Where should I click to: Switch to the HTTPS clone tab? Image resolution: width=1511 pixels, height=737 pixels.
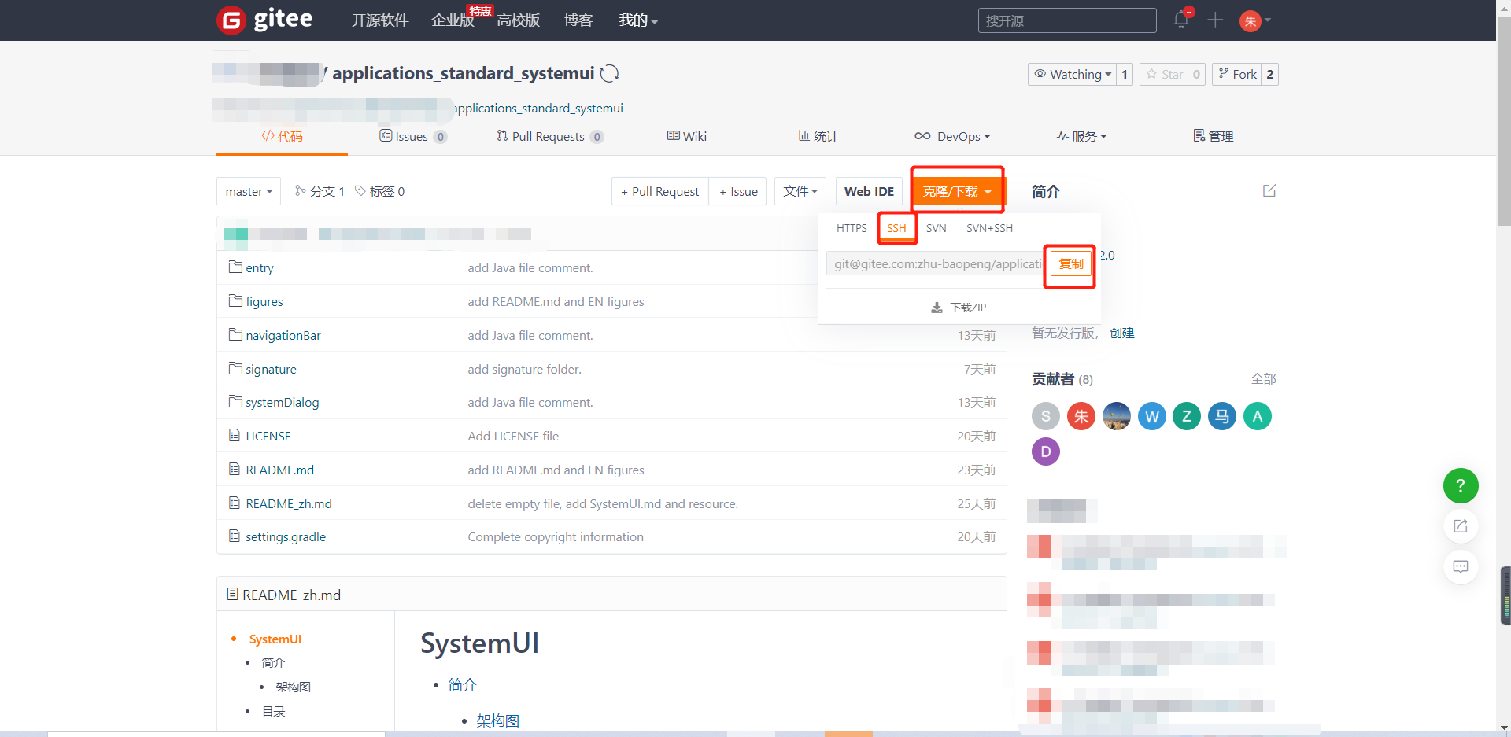click(851, 228)
